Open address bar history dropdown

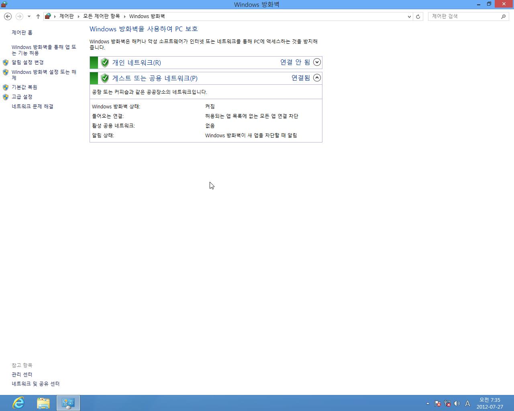point(409,16)
